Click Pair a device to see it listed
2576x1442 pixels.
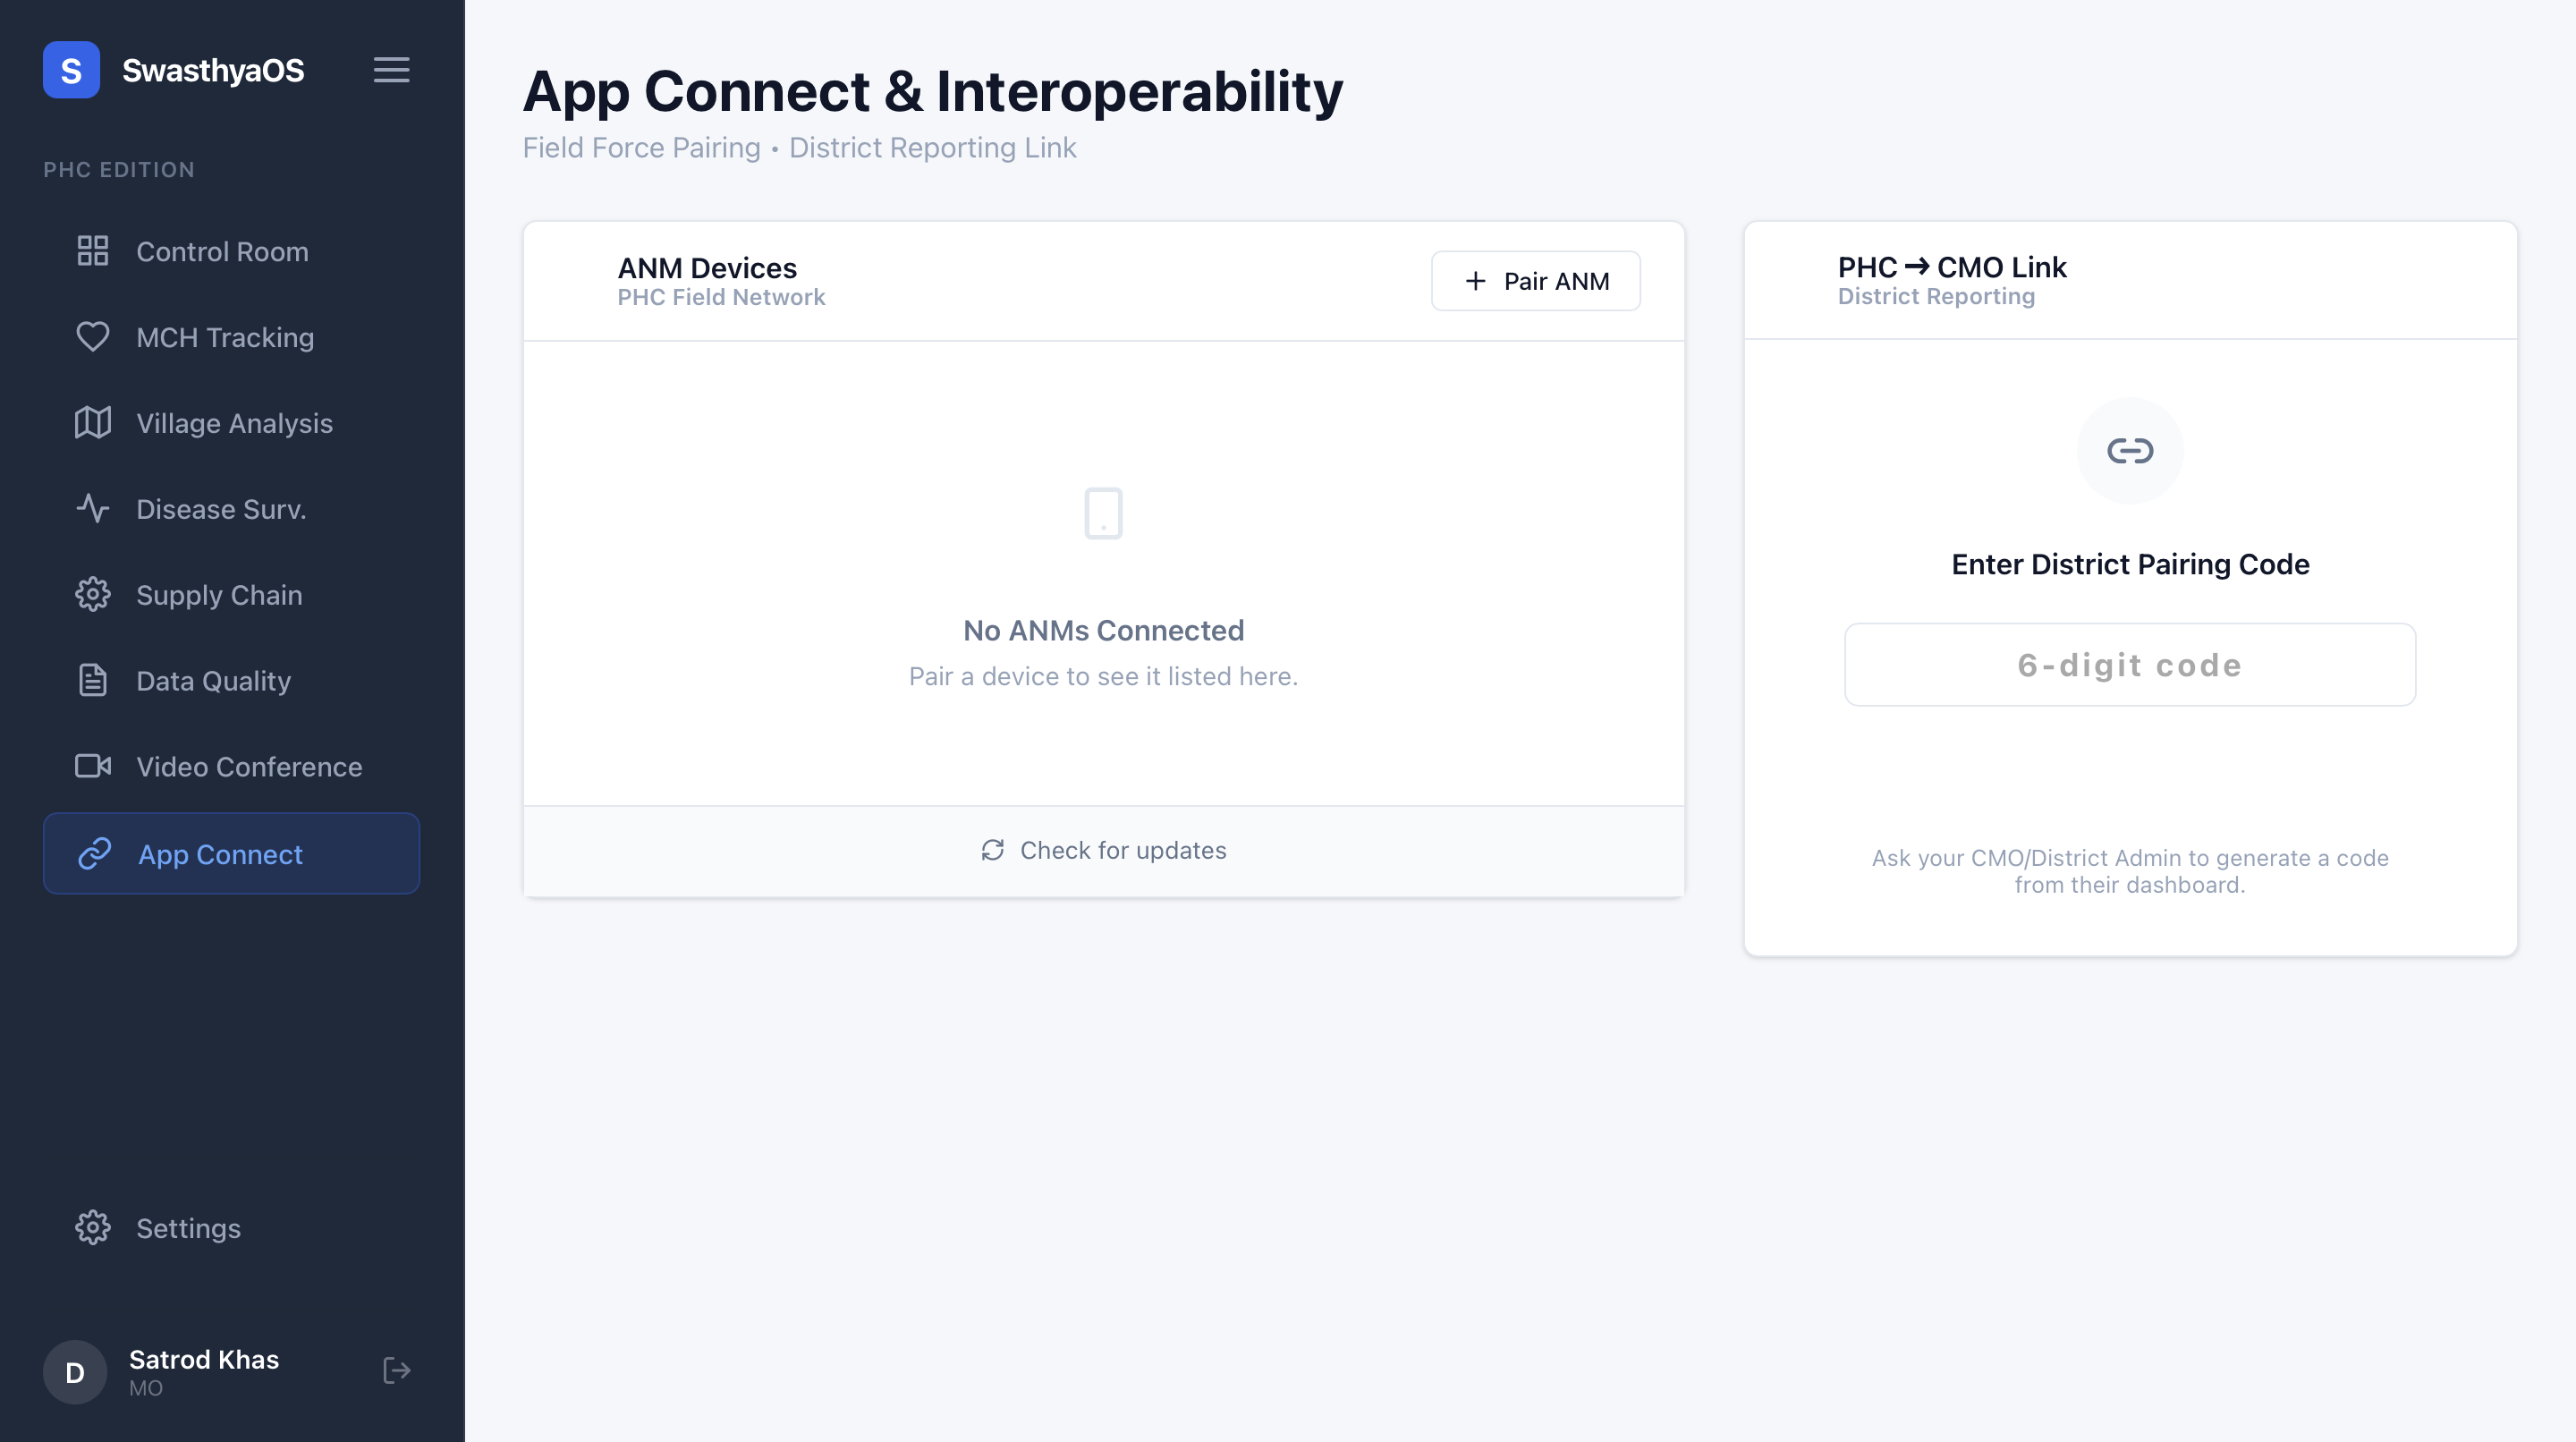pyautogui.click(x=1104, y=676)
